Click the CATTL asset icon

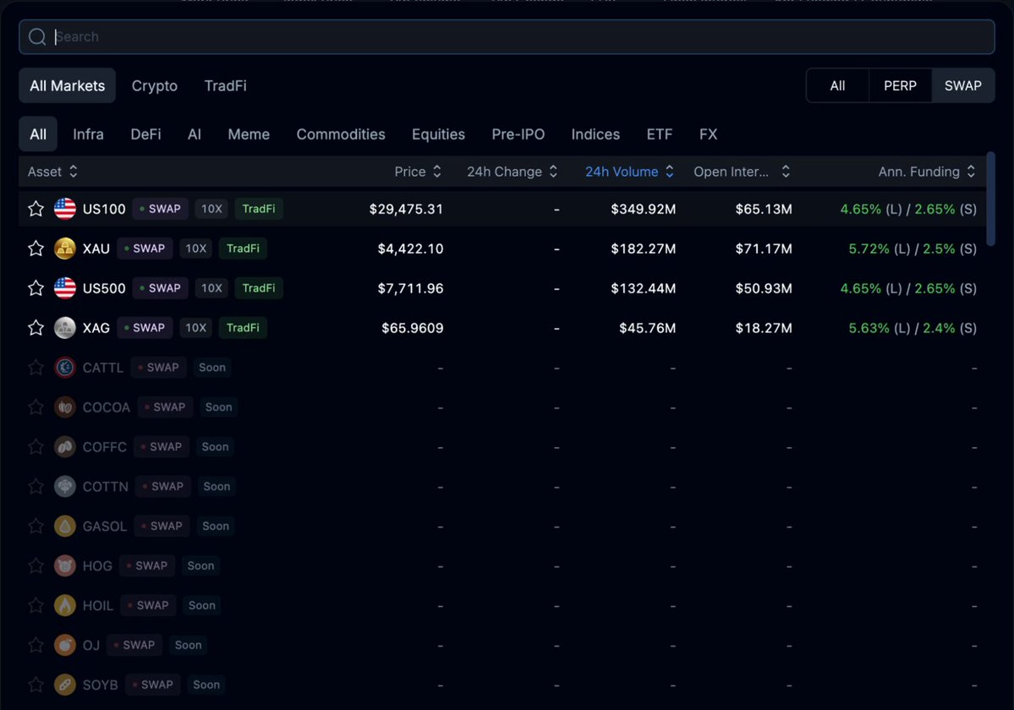(x=64, y=368)
